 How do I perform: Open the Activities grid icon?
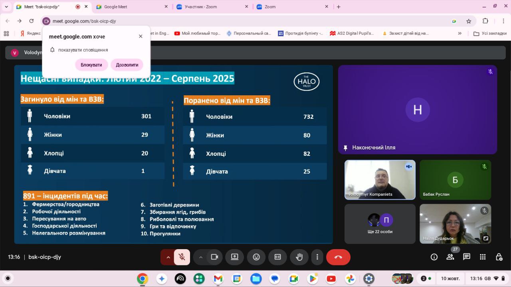coord(483,257)
